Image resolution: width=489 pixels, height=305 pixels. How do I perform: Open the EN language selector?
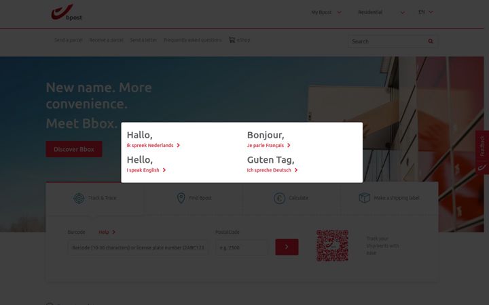coord(425,12)
